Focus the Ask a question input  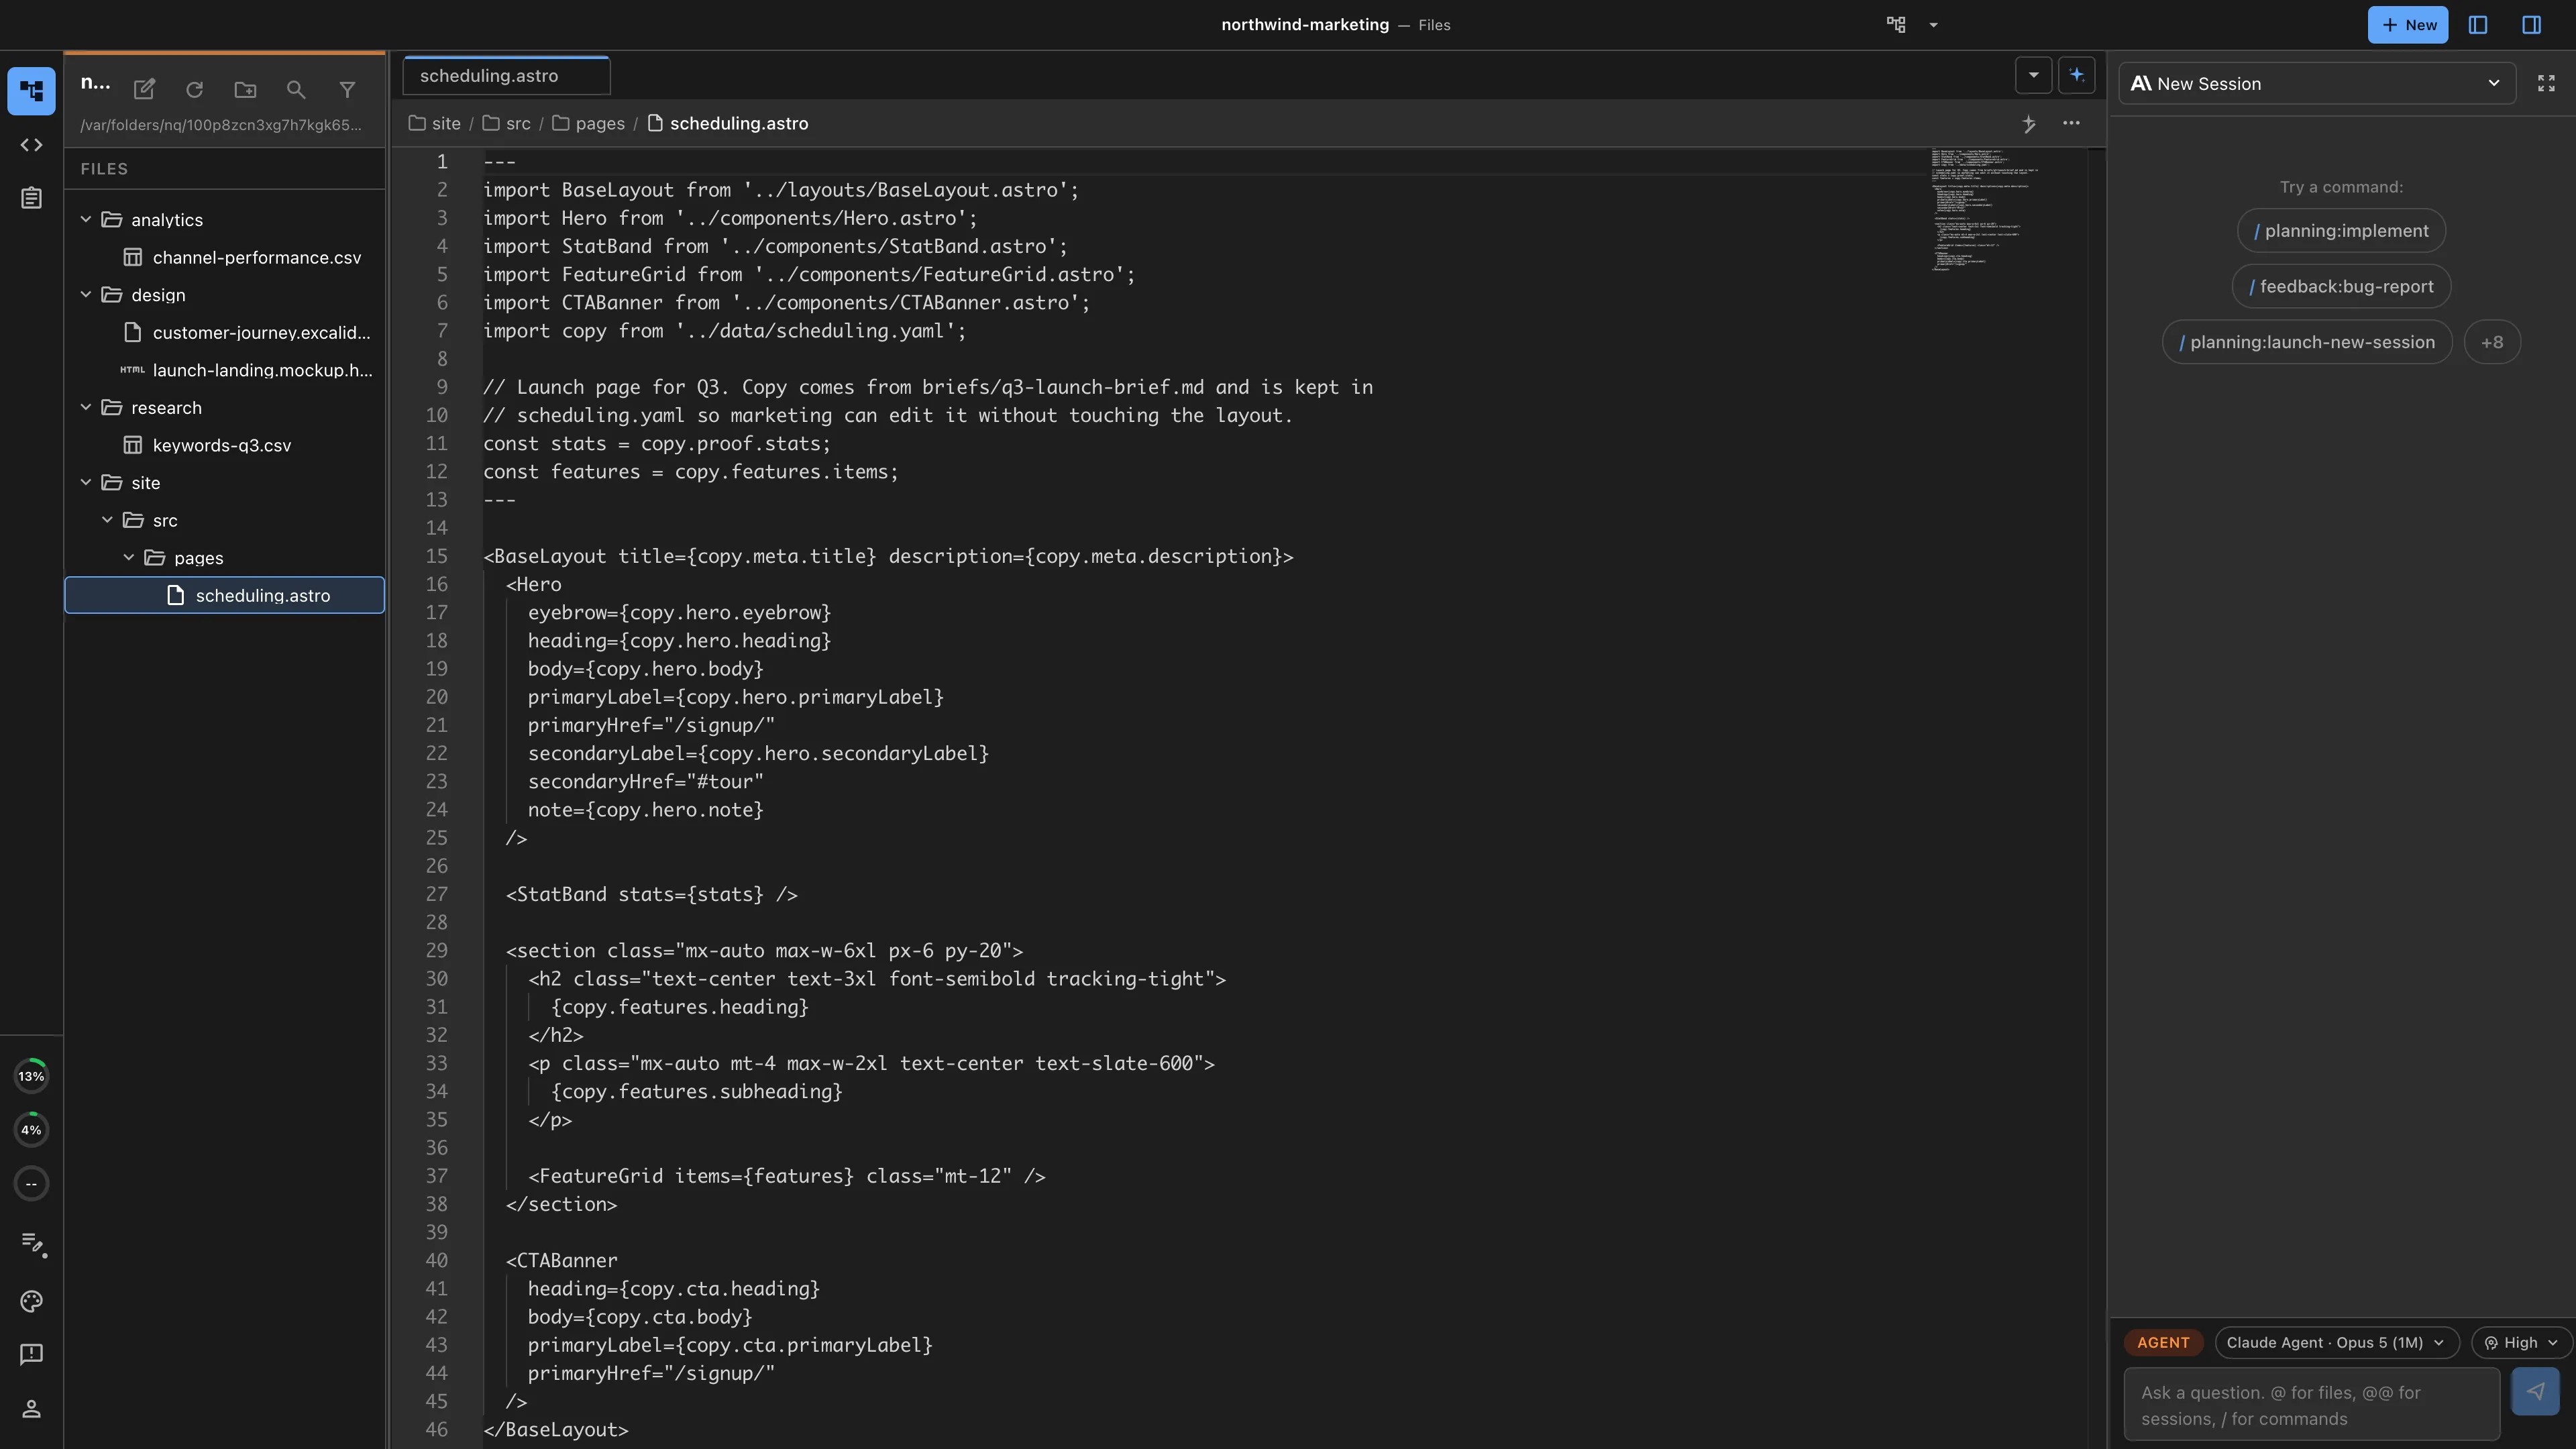tap(2312, 1405)
